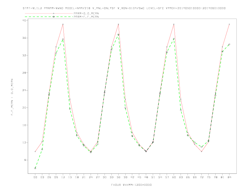This screenshot has height=193, width=250.
Task: Click x-axis forecast hour label 48
Action: (x=146, y=177)
